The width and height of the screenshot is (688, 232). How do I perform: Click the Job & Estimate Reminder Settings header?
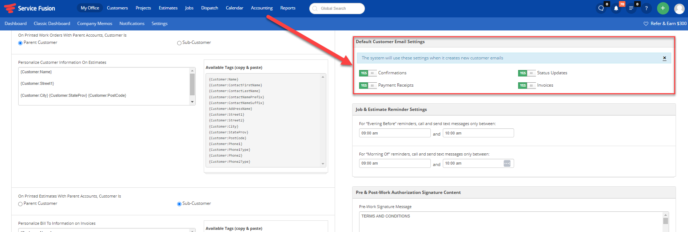391,109
